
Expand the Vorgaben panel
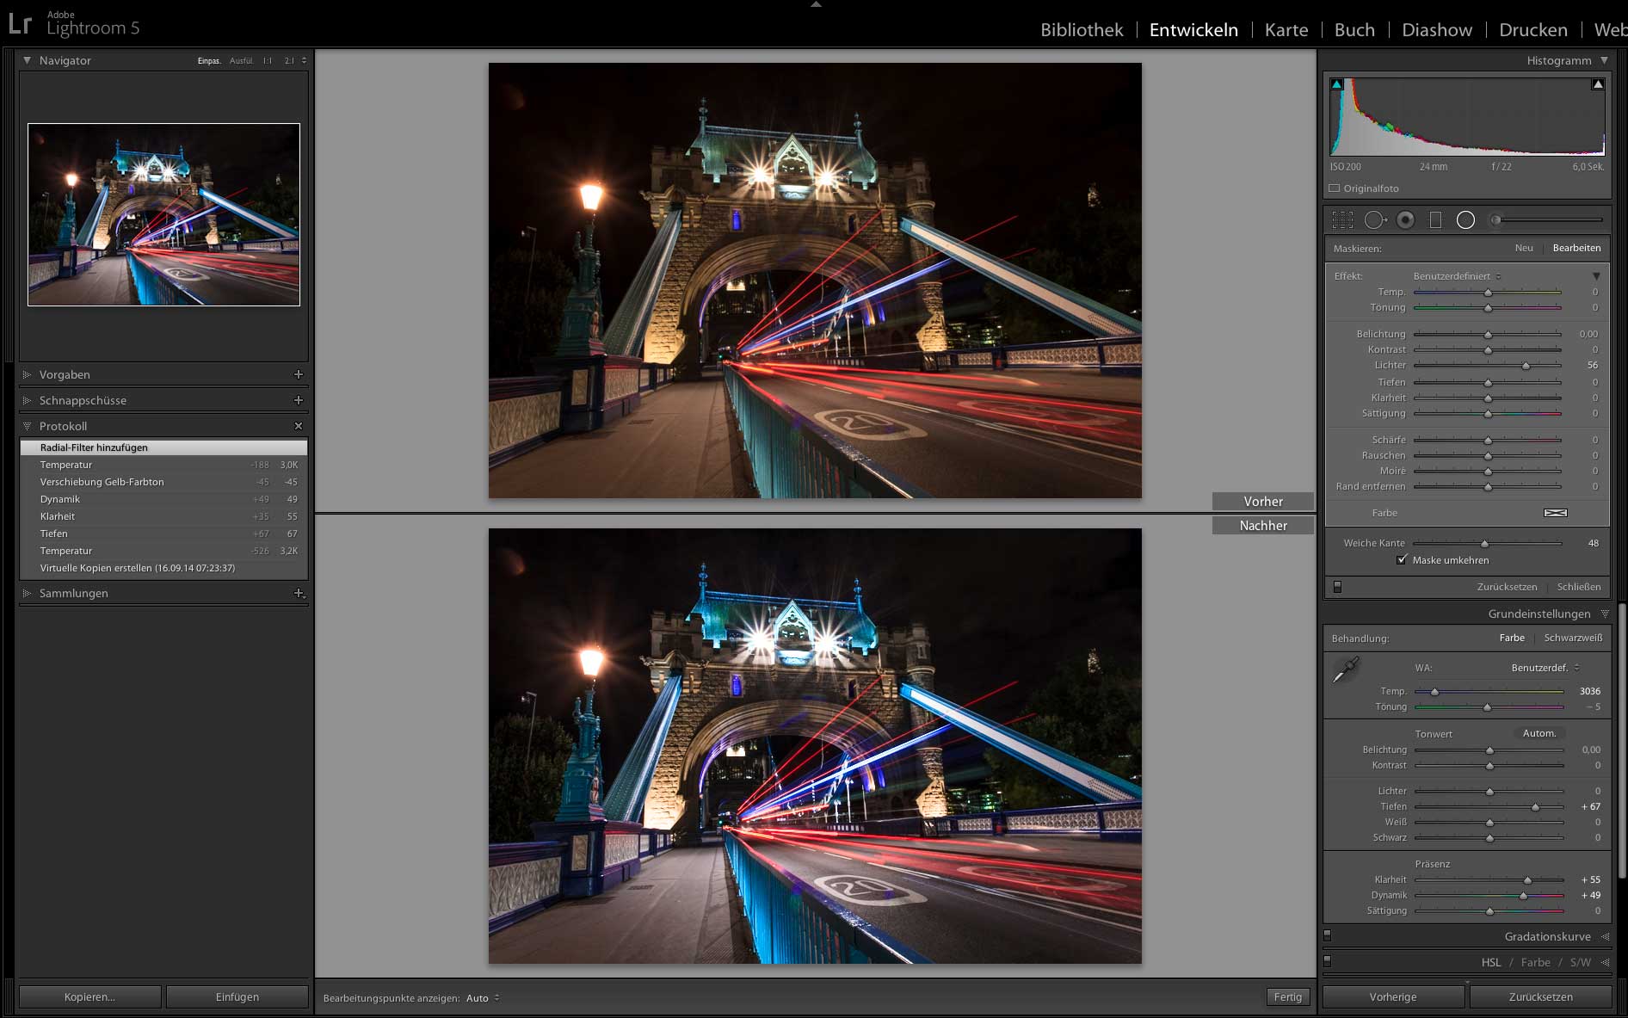[x=65, y=374]
